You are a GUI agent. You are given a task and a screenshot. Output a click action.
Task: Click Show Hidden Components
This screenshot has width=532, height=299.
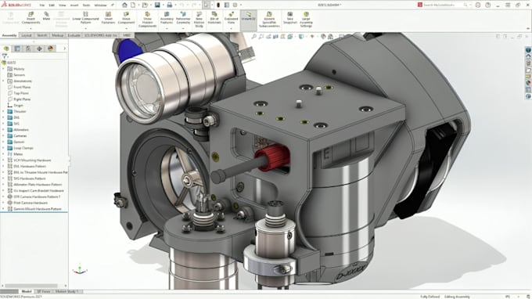148,20
